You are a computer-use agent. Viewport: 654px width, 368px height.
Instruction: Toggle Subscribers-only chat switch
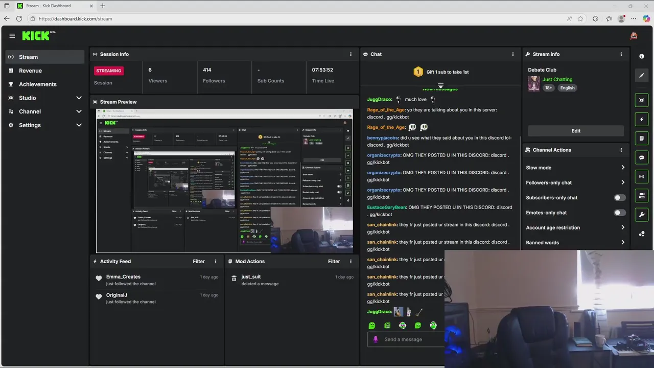pos(619,198)
